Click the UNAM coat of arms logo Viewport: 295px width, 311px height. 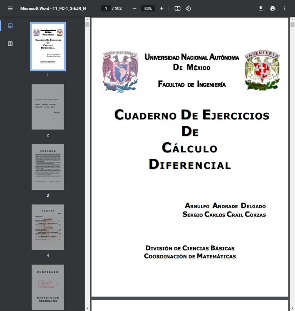click(x=120, y=72)
